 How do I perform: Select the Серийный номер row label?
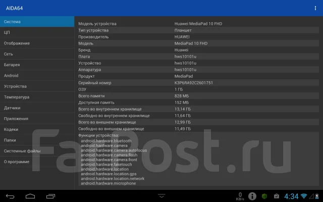[x=95, y=83]
